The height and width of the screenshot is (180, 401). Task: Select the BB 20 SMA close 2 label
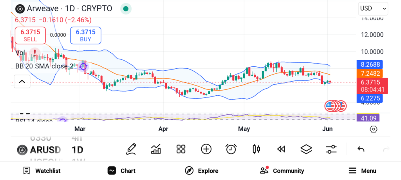pos(44,66)
